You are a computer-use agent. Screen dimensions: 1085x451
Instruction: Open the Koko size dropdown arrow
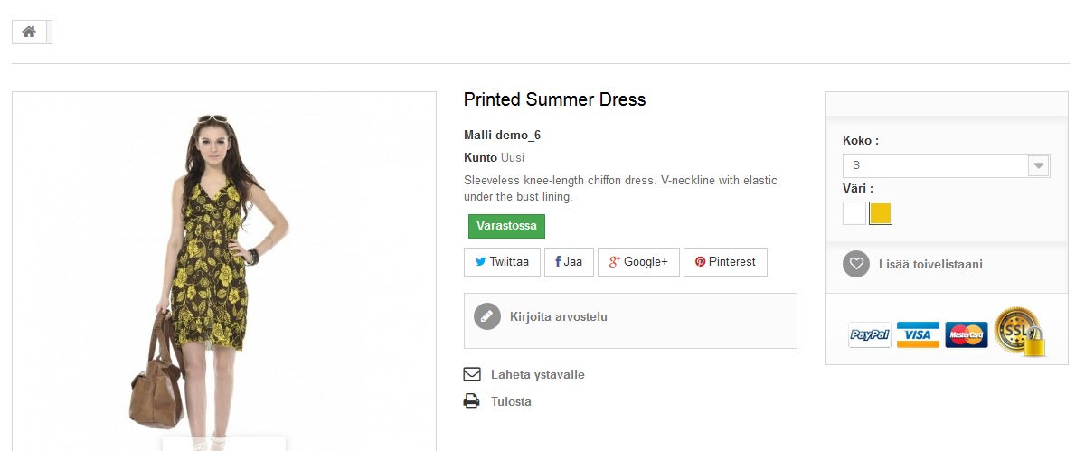[x=1038, y=165]
